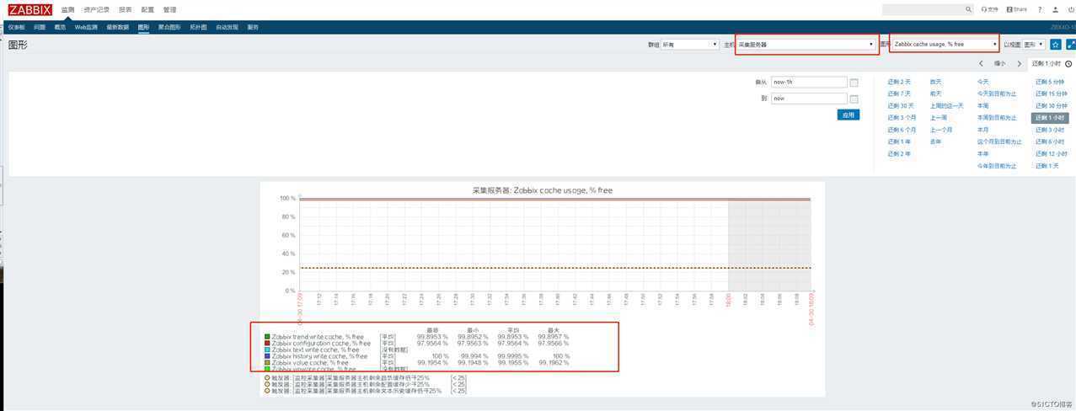Click the 缩小 zoom out button
Screen dimensions: 1076x411
point(1000,63)
